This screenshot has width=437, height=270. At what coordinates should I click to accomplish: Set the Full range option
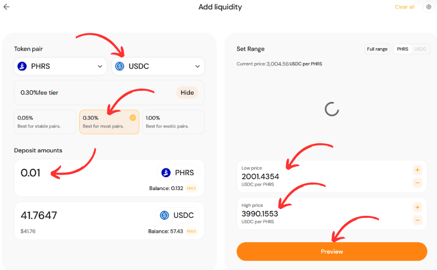tap(377, 49)
